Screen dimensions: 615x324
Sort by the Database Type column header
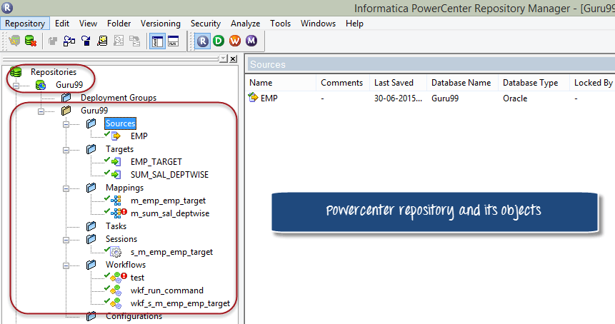click(x=530, y=83)
